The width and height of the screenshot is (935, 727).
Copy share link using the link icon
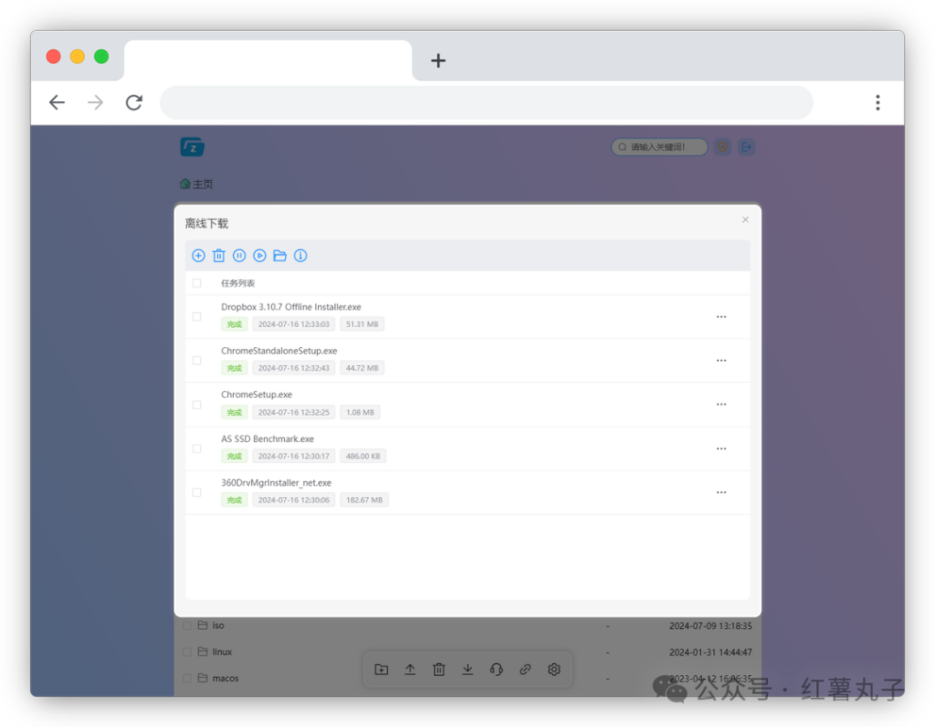point(525,669)
